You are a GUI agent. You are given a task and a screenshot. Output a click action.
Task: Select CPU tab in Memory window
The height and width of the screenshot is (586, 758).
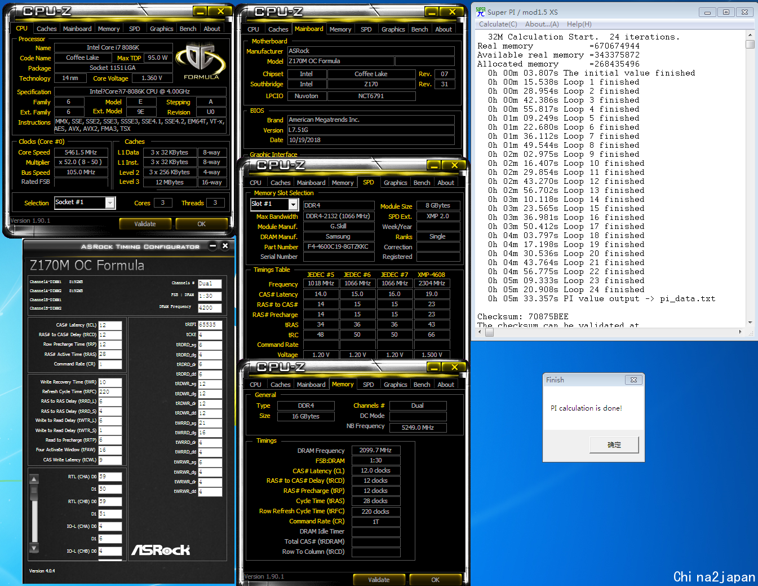pyautogui.click(x=255, y=385)
